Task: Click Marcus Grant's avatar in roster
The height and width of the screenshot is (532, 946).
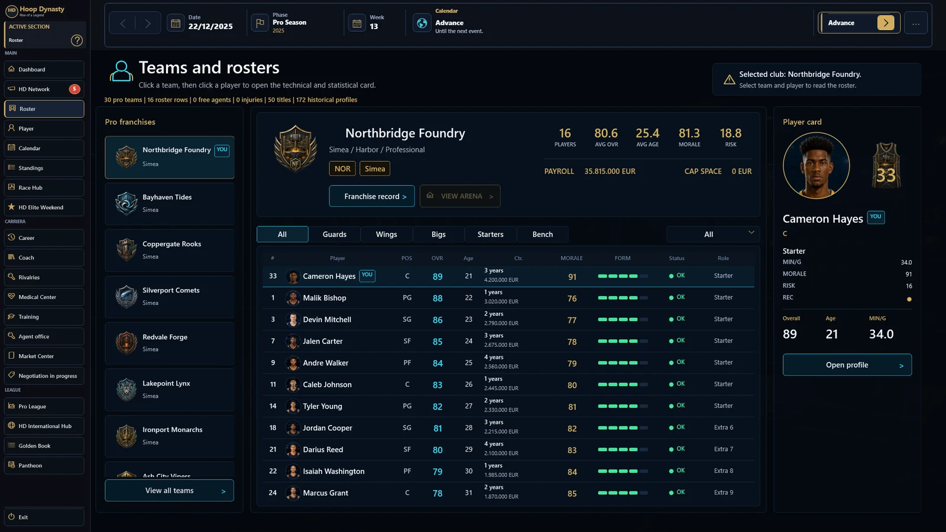Action: coord(293,493)
